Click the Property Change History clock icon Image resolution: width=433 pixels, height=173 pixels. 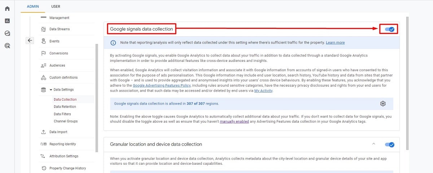44,168
